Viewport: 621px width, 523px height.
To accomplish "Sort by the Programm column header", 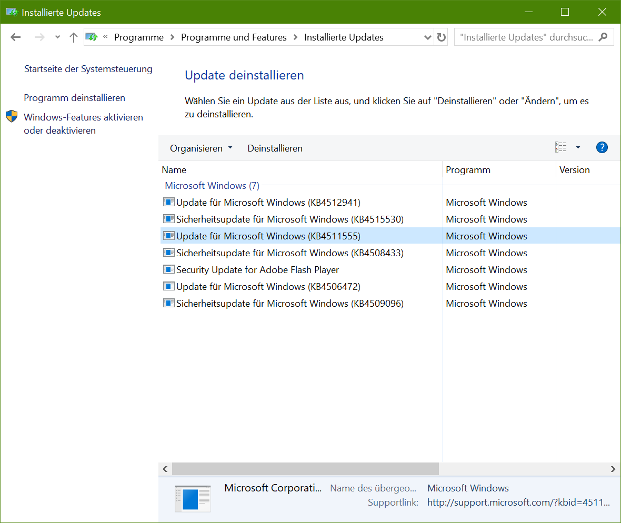I will point(499,170).
